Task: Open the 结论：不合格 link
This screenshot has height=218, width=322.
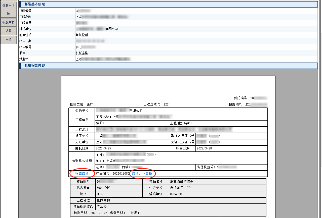Action: (142, 174)
